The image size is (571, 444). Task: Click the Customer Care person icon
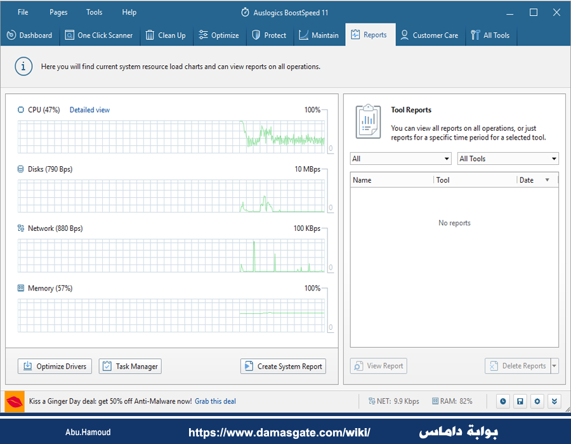click(404, 35)
